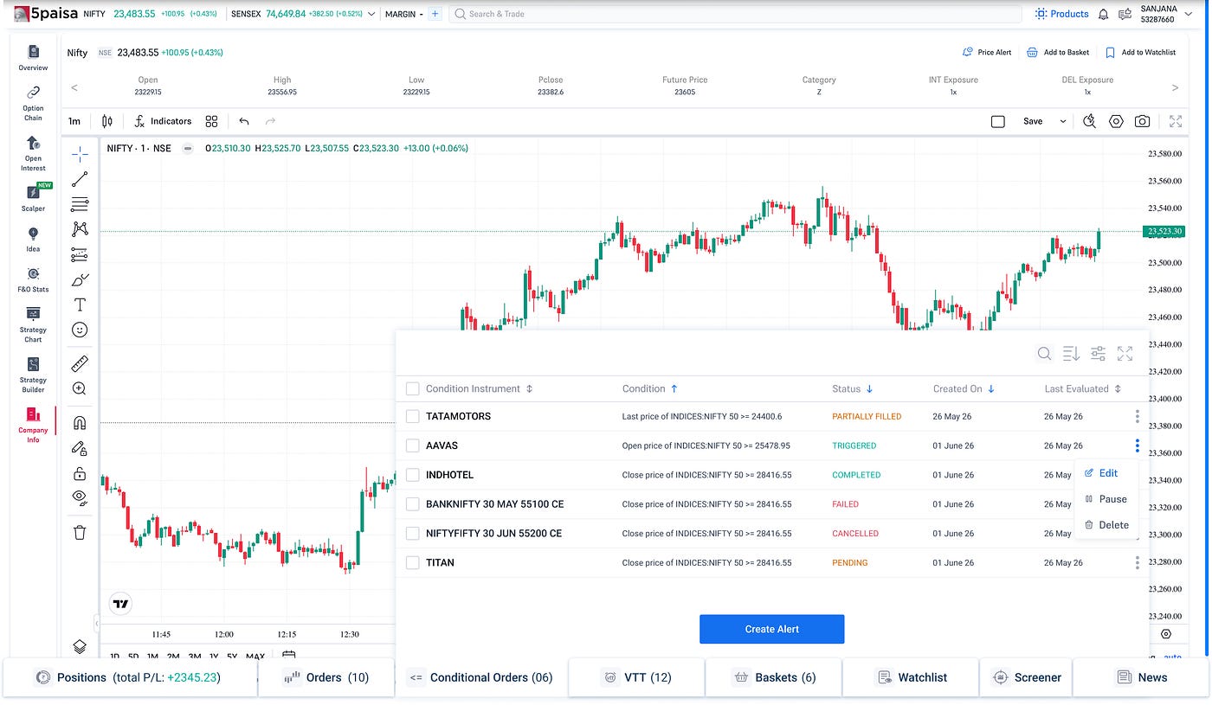Take a chart snapshot with camera icon
The image size is (1212, 705).
click(x=1143, y=121)
